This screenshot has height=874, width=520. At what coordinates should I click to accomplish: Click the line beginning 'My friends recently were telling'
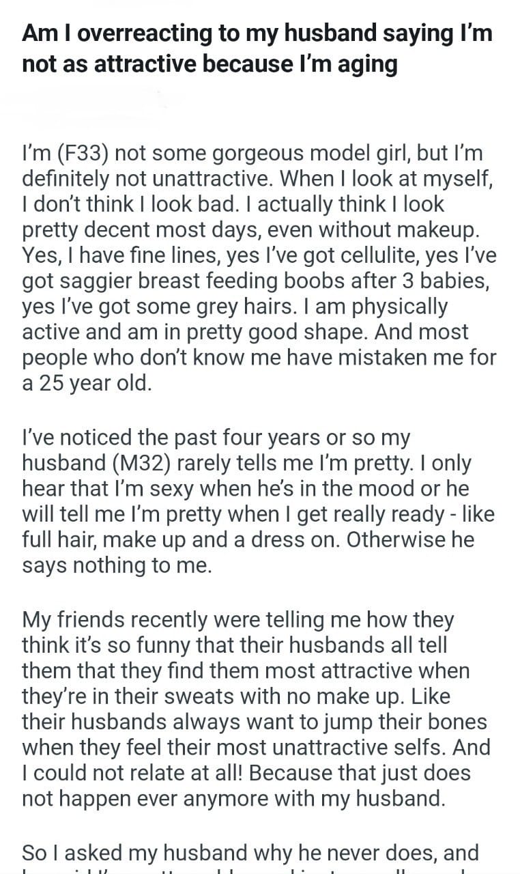click(237, 620)
